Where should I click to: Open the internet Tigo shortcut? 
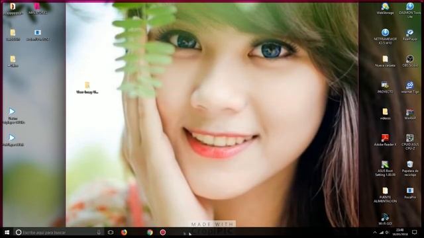click(410, 87)
